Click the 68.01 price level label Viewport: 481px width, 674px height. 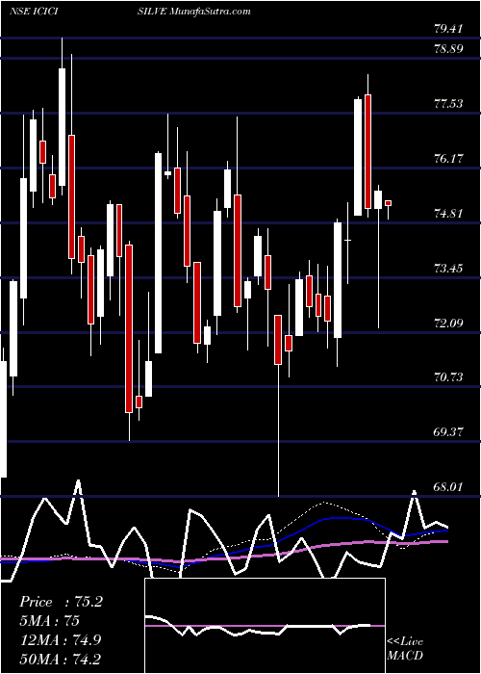(x=448, y=487)
